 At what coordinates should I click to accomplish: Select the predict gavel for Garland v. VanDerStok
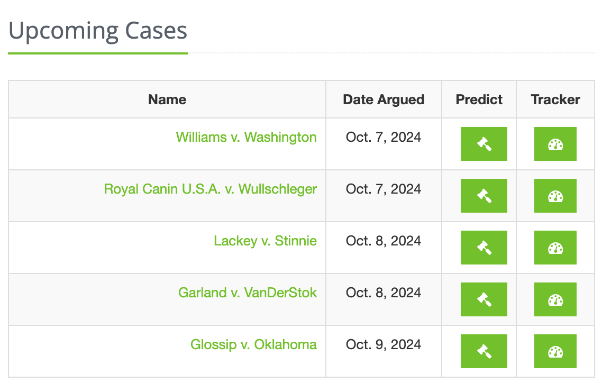pyautogui.click(x=484, y=299)
